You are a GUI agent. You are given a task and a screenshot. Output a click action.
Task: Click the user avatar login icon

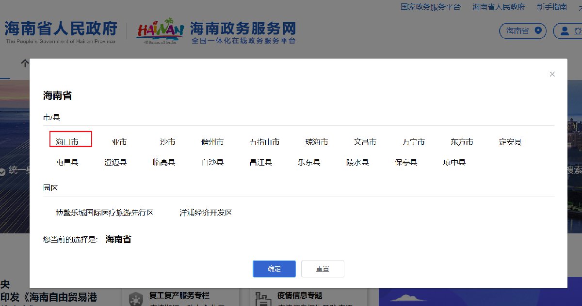pyautogui.click(x=565, y=31)
